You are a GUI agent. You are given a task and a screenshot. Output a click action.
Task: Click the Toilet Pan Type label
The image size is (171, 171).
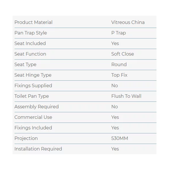tap(32, 96)
